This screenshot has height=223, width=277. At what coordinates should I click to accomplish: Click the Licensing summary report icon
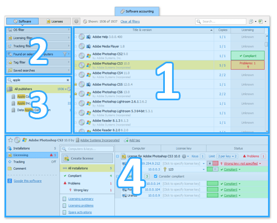(x=64, y=199)
